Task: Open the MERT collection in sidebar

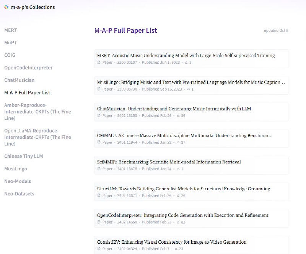Action: click(x=11, y=30)
